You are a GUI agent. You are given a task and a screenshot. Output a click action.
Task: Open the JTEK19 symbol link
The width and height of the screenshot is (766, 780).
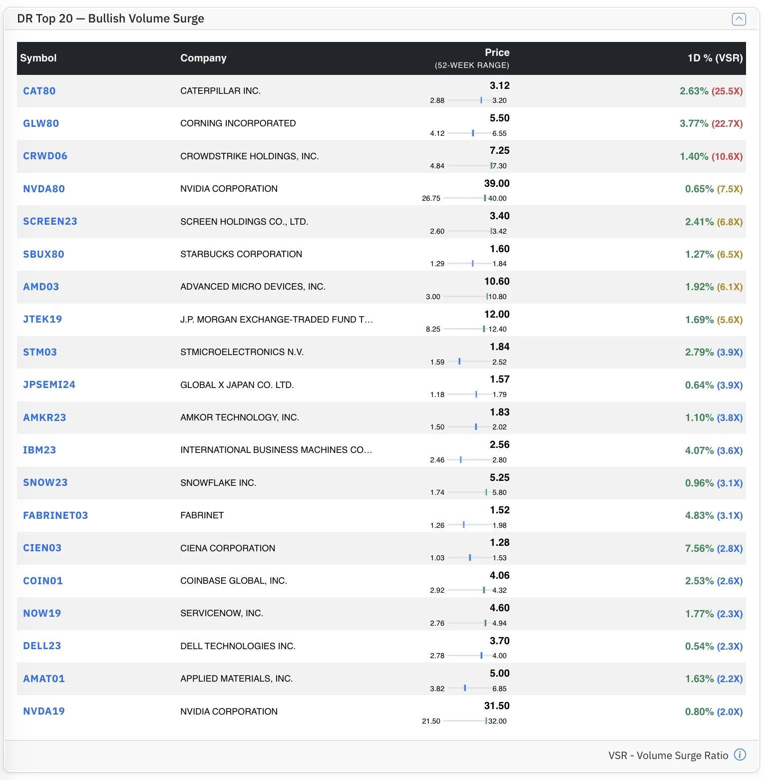tap(42, 319)
